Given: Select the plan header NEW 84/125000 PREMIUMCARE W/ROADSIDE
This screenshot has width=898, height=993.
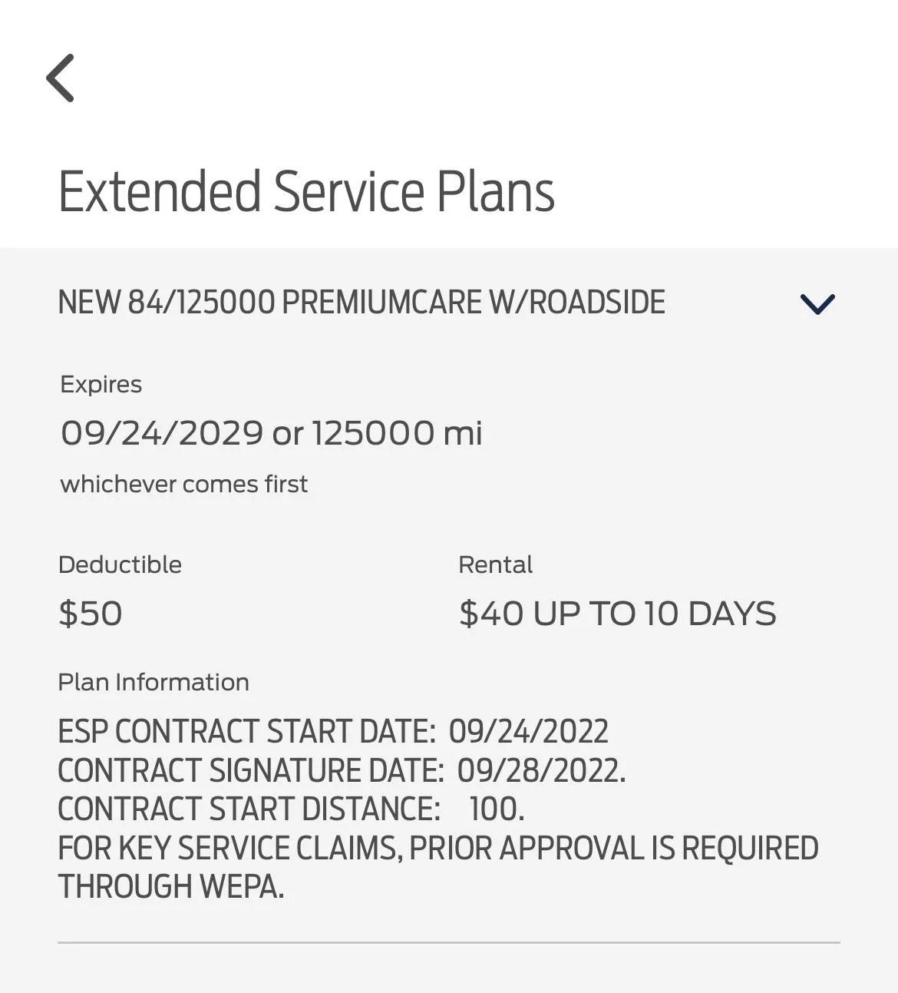Looking at the screenshot, I should click(x=362, y=302).
